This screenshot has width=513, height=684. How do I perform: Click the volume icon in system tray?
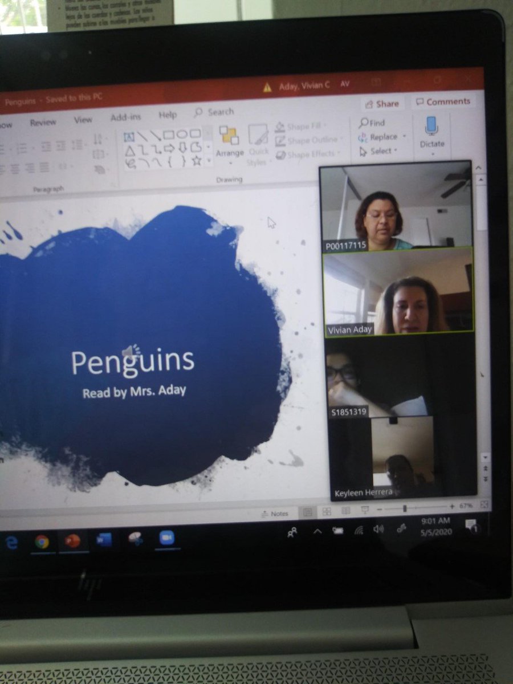click(378, 530)
